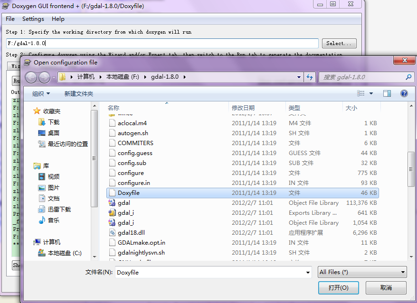This screenshot has height=303, width=417.
Task: Select the config.guess file
Action: [x=243, y=153]
